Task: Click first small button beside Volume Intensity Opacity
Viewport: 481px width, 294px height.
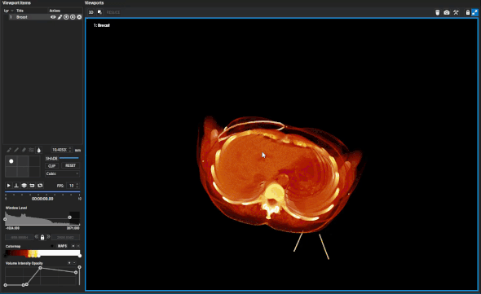Action: (69, 263)
